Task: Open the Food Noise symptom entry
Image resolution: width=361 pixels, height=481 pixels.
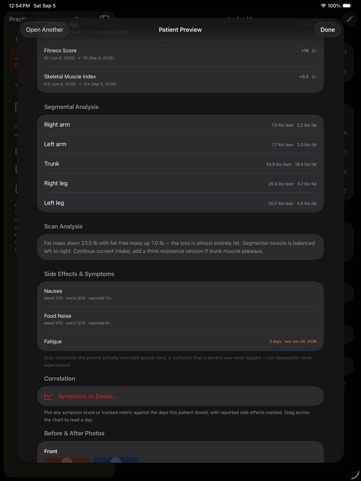Action: [x=180, y=319]
